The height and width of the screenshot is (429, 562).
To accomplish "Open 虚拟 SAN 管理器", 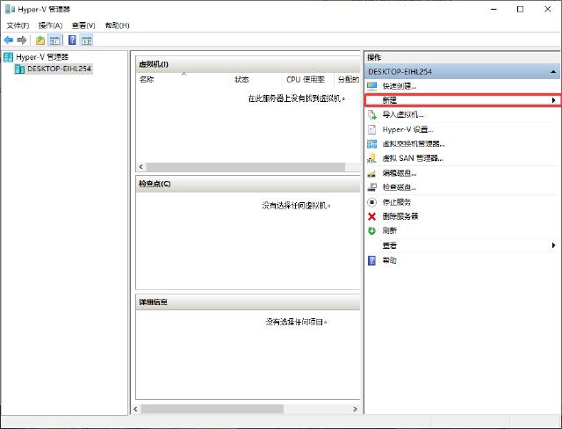I will click(413, 158).
